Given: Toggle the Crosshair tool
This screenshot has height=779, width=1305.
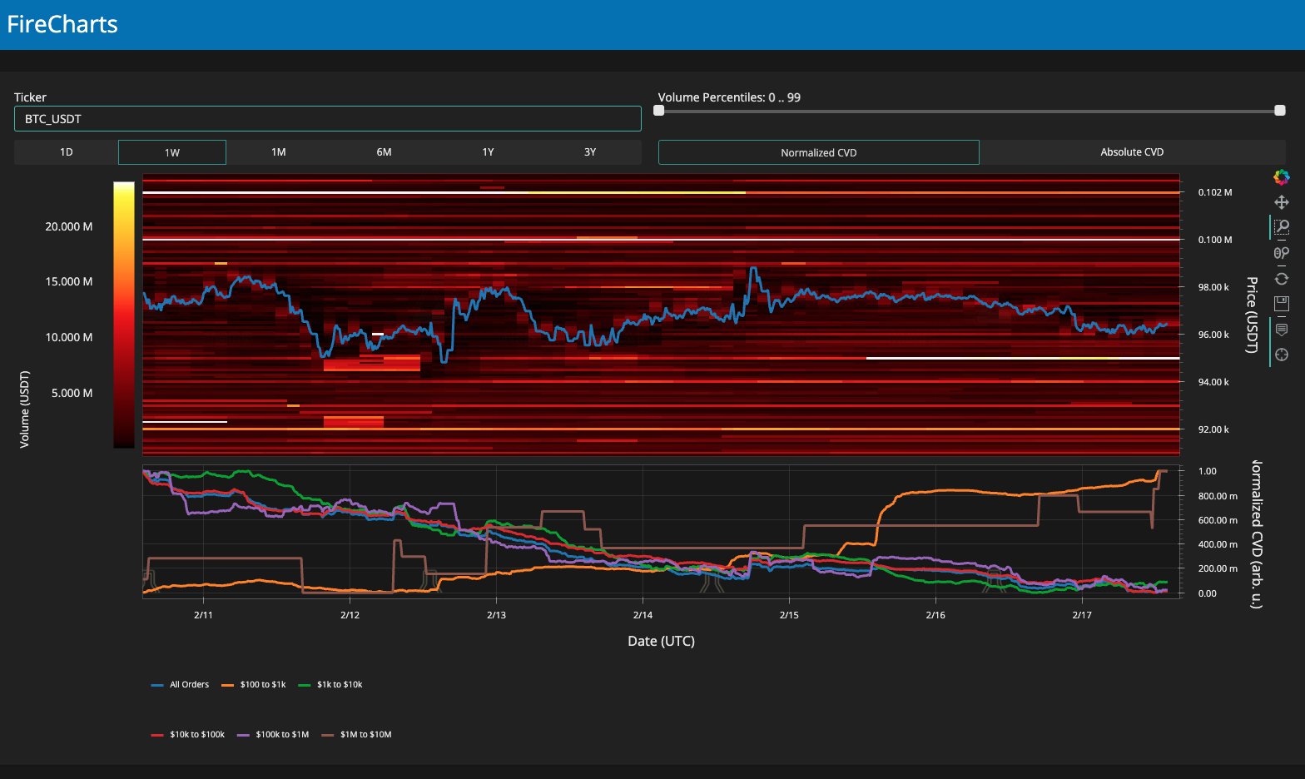Looking at the screenshot, I should [1281, 355].
